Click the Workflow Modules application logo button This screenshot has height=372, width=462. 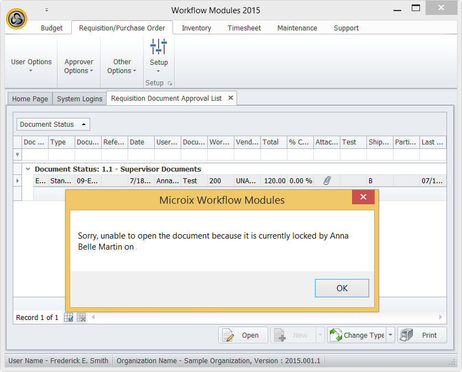tap(17, 18)
